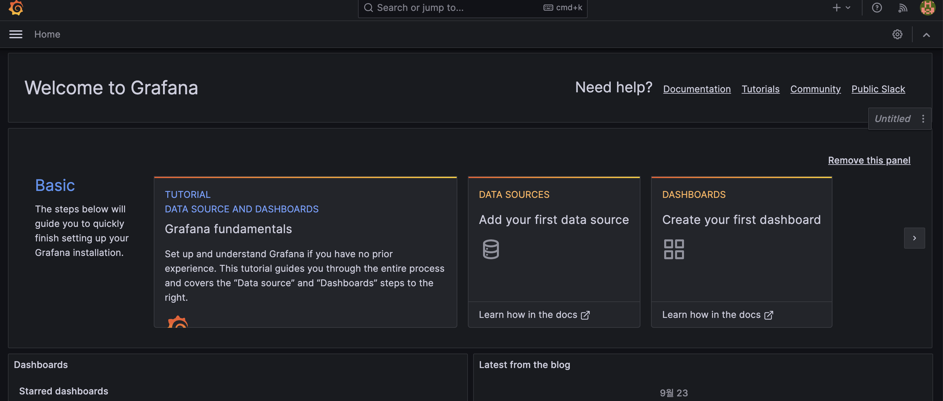
Task: Open the hamburger navigation menu
Action: pos(16,34)
